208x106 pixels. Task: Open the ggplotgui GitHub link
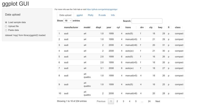click(102, 9)
